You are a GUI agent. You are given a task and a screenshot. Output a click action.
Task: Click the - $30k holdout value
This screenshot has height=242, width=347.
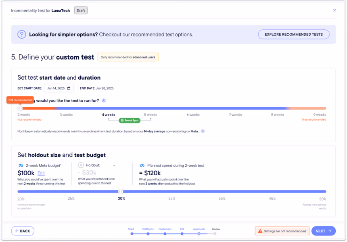pos(87,172)
